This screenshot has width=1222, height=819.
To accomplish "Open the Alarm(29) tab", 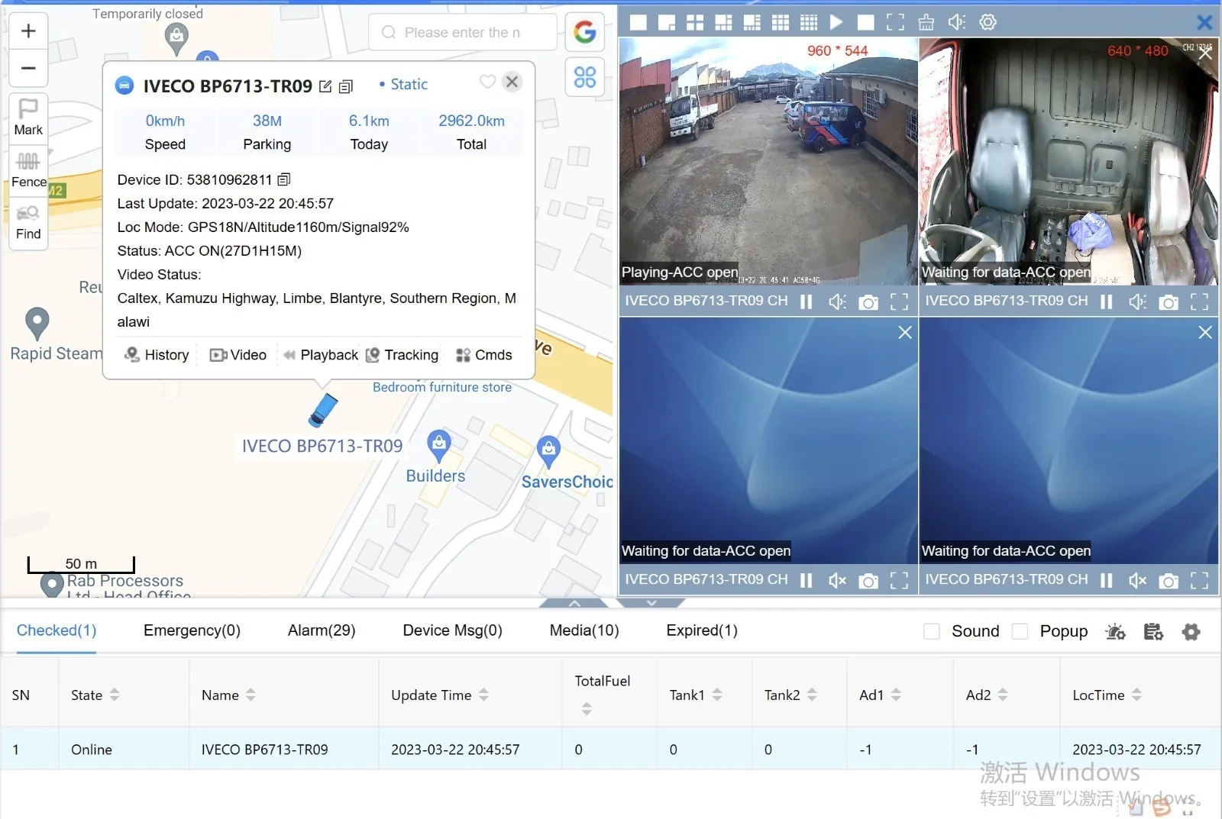I will (322, 630).
